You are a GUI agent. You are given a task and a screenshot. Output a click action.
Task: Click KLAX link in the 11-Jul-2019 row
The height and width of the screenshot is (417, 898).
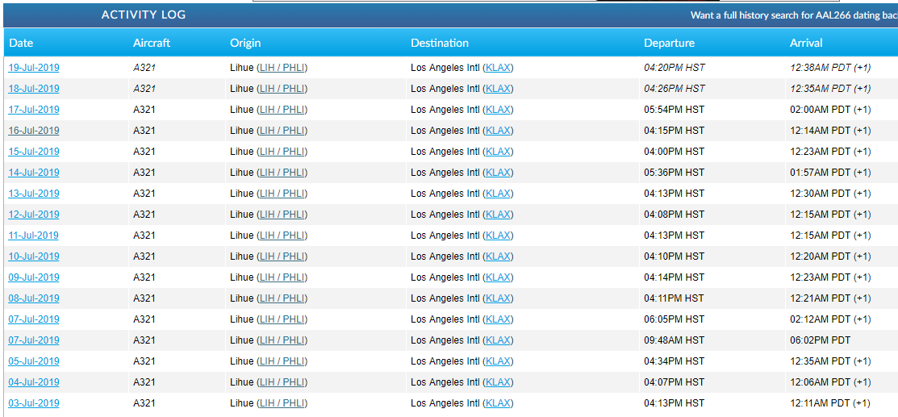(x=498, y=236)
